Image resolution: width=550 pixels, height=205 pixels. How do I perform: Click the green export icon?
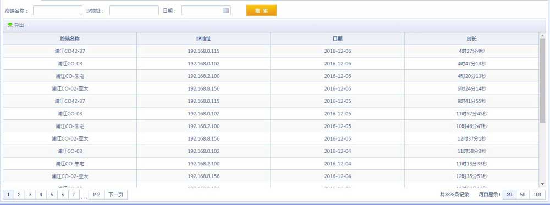coord(10,25)
